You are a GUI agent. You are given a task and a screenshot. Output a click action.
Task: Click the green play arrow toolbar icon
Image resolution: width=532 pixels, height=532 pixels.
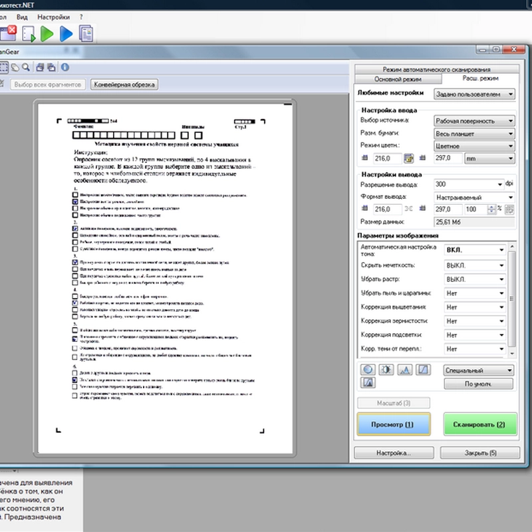point(47,33)
